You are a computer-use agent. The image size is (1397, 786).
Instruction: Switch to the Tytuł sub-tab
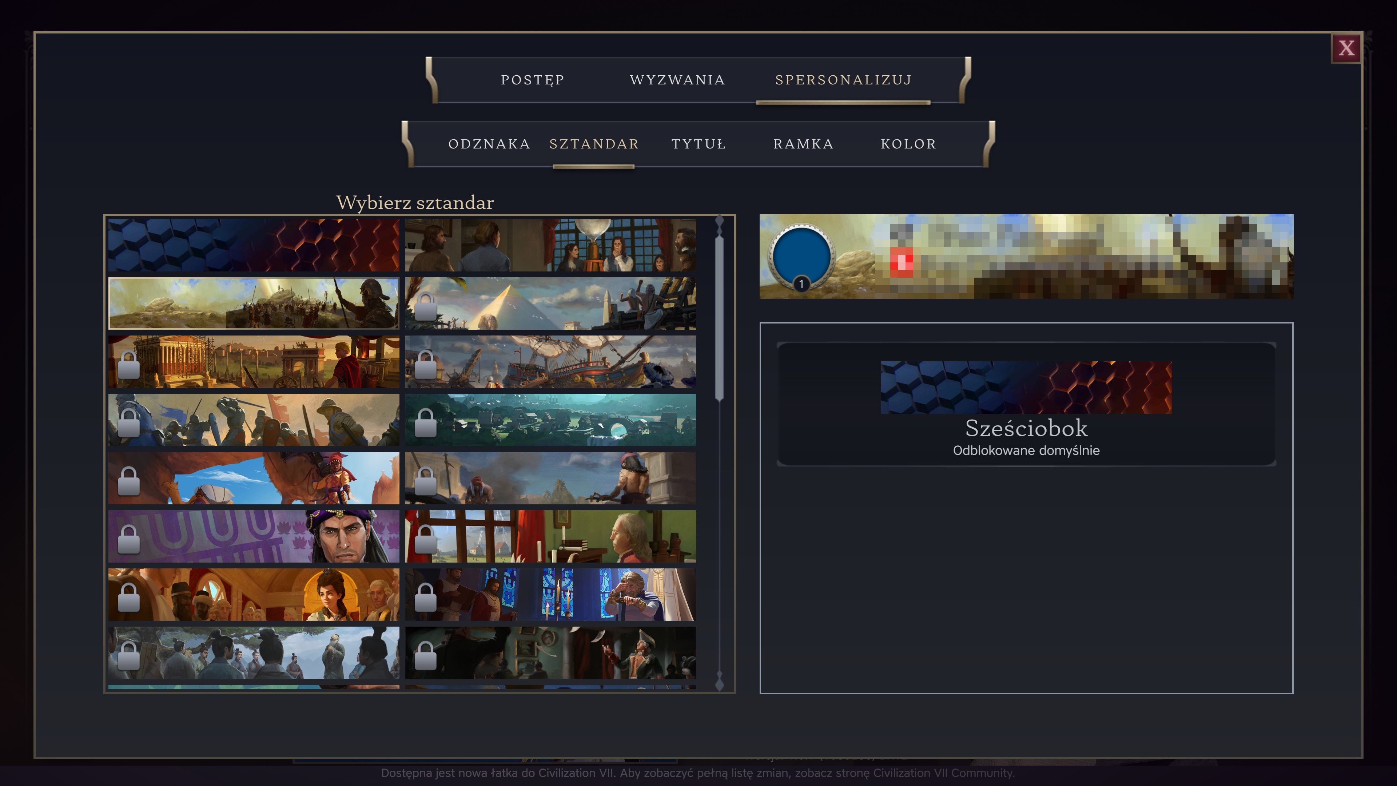tap(698, 144)
